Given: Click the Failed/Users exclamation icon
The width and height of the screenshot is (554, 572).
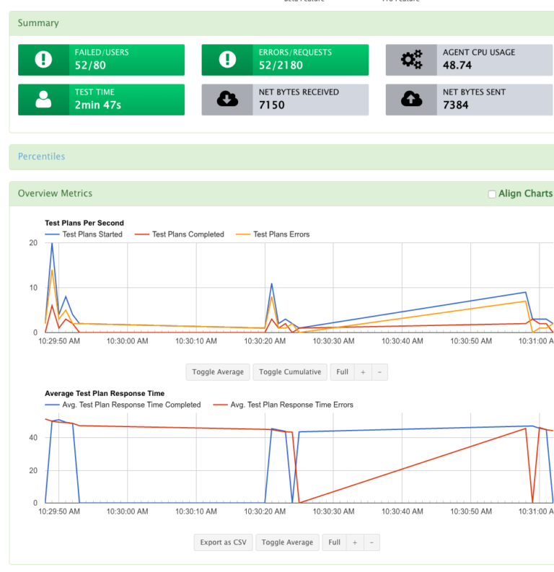Looking at the screenshot, I should point(43,59).
